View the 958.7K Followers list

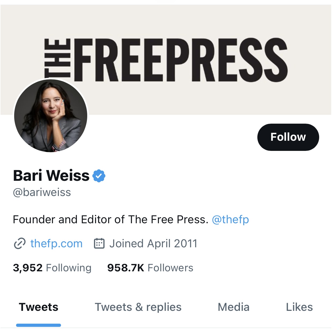tap(150, 268)
